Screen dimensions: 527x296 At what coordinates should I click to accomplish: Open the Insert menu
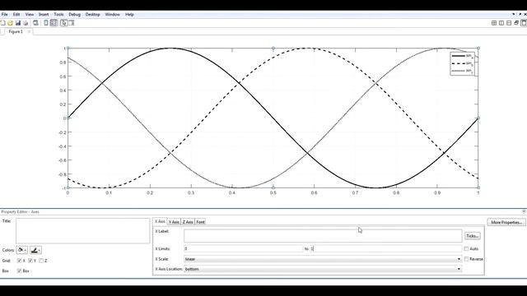coord(44,15)
